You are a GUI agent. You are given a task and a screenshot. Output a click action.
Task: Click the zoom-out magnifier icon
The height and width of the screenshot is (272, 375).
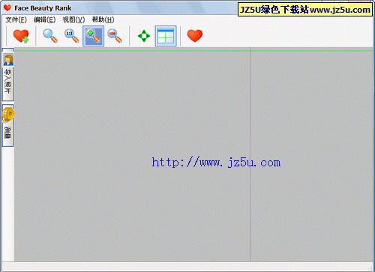pos(115,36)
